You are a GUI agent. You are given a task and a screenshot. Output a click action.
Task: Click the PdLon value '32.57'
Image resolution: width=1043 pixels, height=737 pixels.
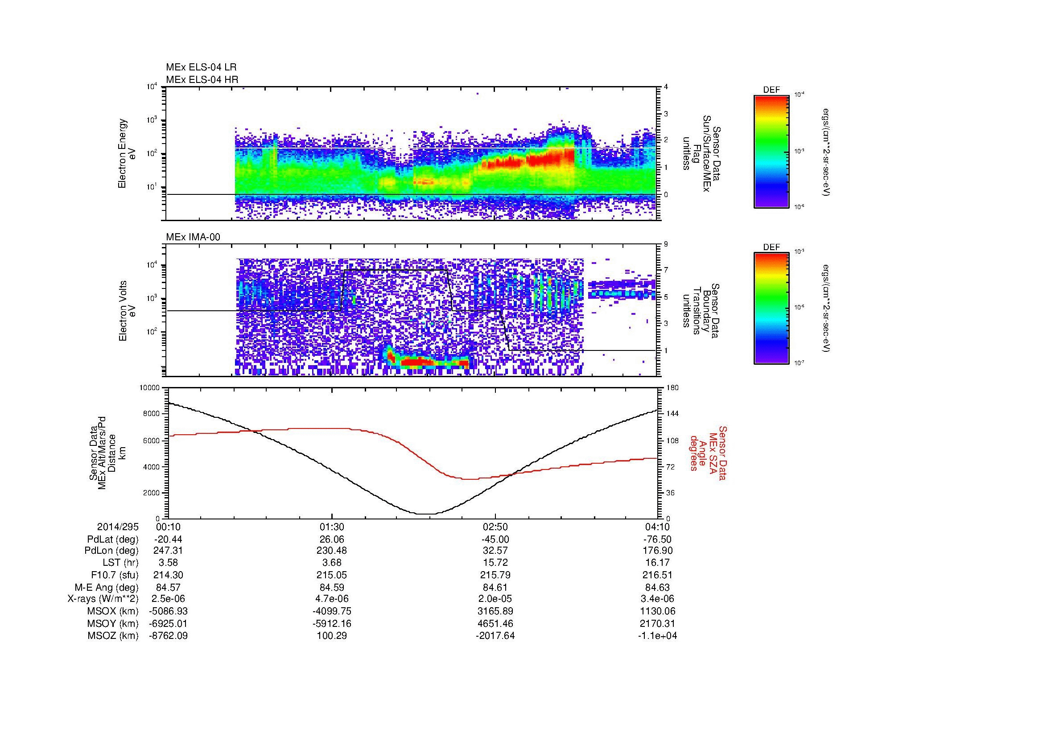pyautogui.click(x=495, y=551)
